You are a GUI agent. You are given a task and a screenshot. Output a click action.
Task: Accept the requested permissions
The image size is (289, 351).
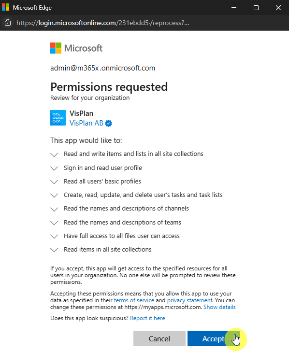click(x=213, y=338)
